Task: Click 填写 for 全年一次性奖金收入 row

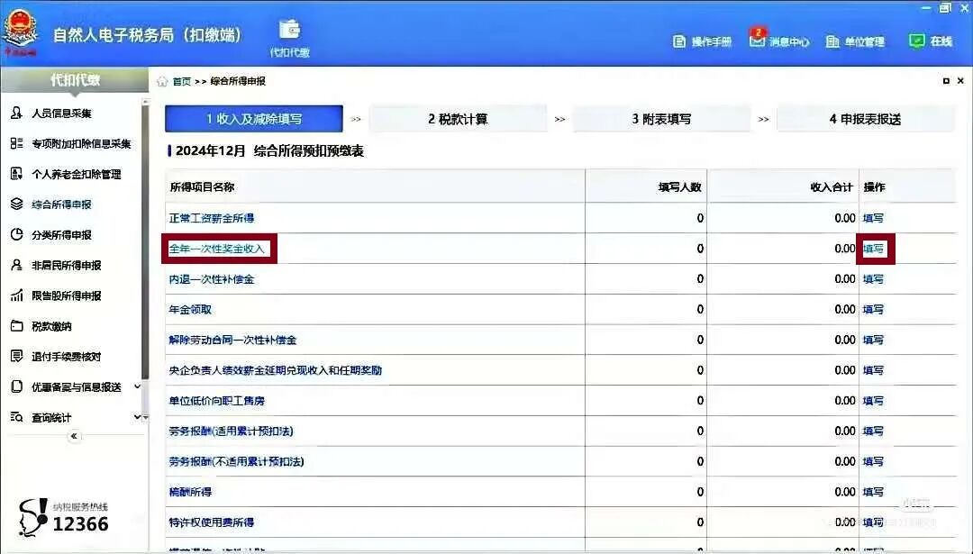Action: click(x=873, y=249)
